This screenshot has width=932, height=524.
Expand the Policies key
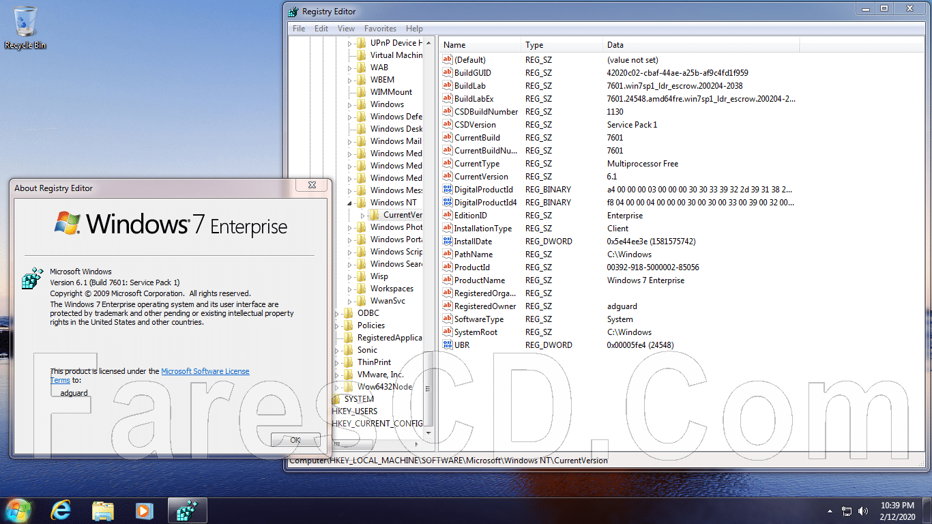click(x=337, y=326)
